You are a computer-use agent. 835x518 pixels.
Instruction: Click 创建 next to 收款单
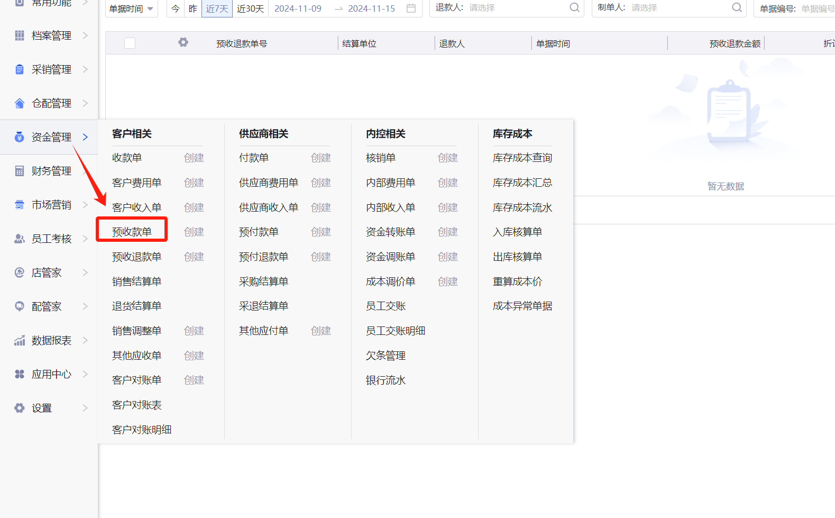pyautogui.click(x=194, y=158)
